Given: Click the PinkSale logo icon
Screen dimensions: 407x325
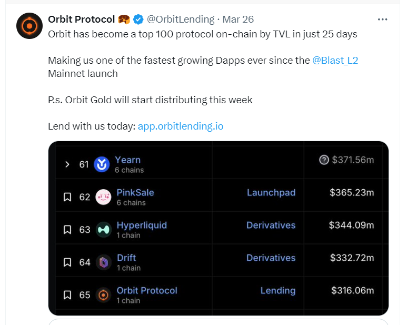Looking at the screenshot, I should pyautogui.click(x=104, y=197).
